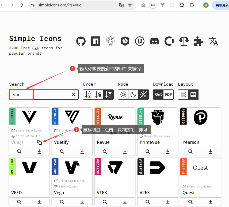
Task: Click the browser address bar URL
Action: pyautogui.click(x=60, y=5)
